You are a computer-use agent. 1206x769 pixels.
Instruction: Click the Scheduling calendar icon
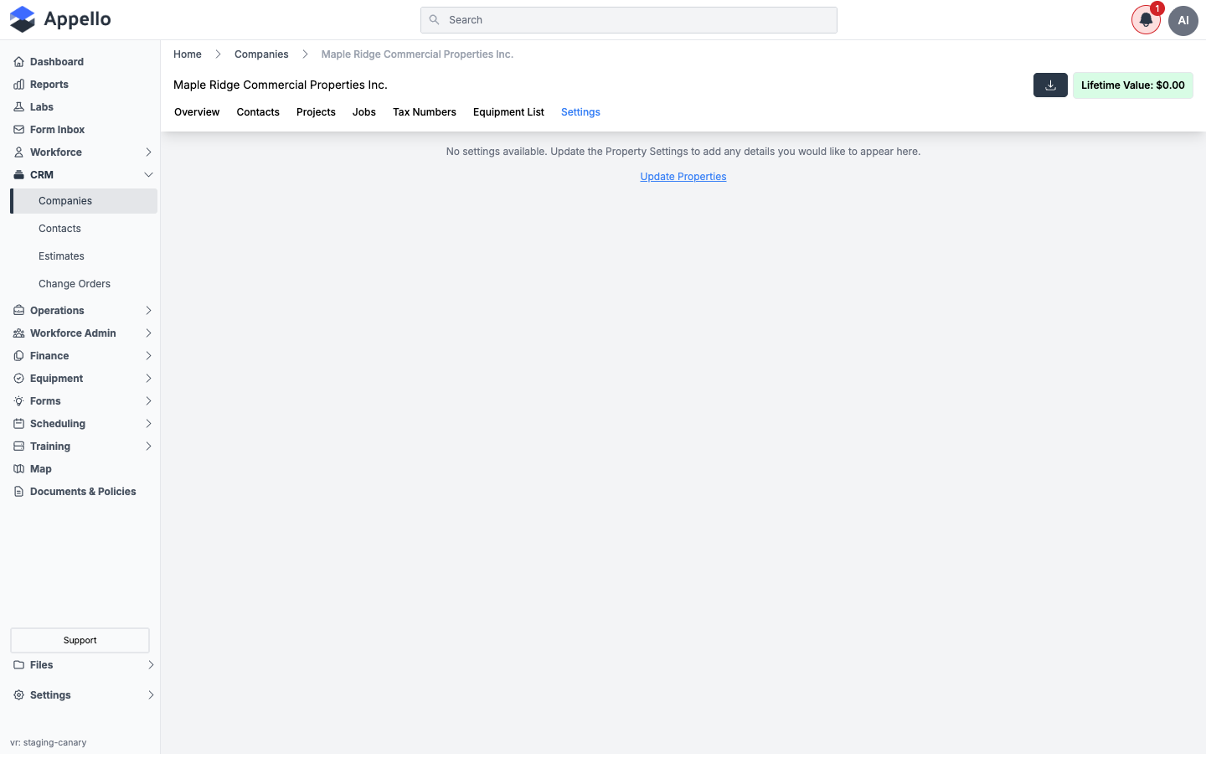click(x=18, y=424)
